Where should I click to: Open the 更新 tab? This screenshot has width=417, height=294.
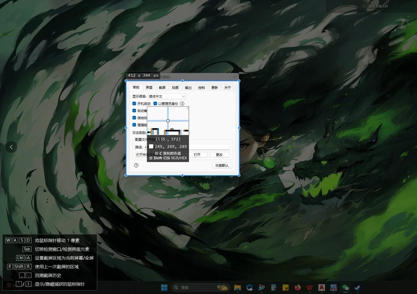coord(215,87)
